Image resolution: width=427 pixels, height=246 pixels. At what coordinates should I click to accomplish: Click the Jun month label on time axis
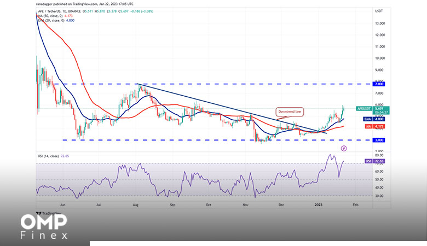click(x=62, y=204)
